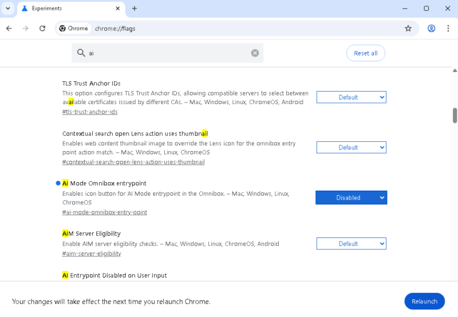458x317 pixels.
Task: Click the magnifier icon in the search box
Action: [81, 53]
